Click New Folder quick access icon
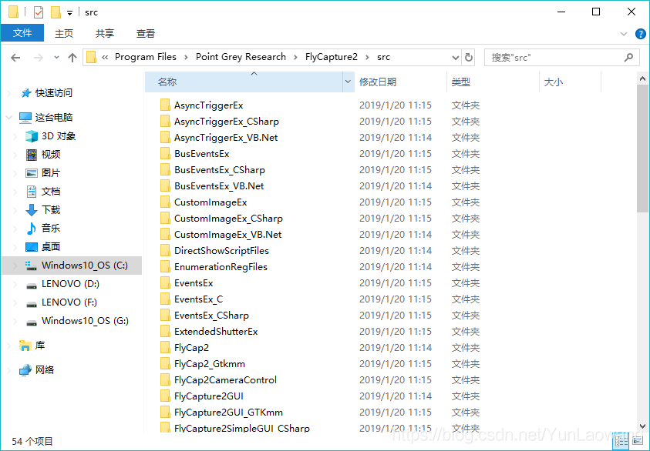Viewport: 650px width, 451px height. [56, 12]
